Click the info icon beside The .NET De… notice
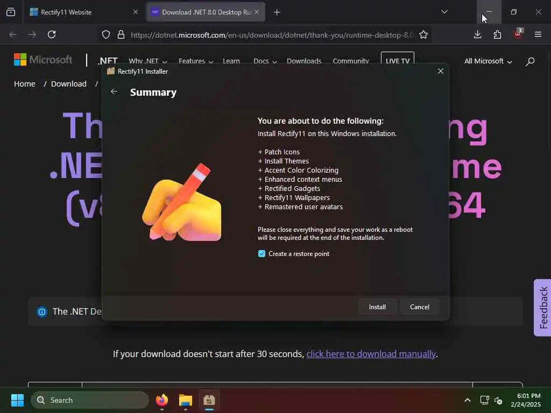Image resolution: width=551 pixels, height=413 pixels. click(42, 311)
